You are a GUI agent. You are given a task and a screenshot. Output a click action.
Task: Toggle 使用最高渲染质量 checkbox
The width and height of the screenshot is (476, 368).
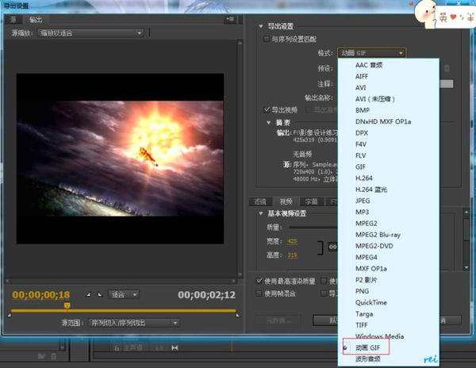pos(259,282)
